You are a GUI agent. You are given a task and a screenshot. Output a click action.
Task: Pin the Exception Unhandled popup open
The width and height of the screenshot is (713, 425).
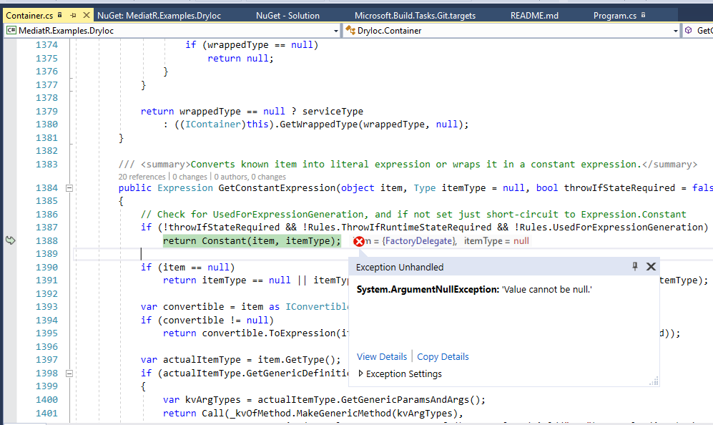(x=634, y=266)
